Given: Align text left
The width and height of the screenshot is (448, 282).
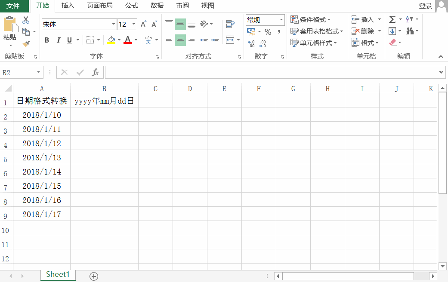Looking at the screenshot, I should pos(169,40).
